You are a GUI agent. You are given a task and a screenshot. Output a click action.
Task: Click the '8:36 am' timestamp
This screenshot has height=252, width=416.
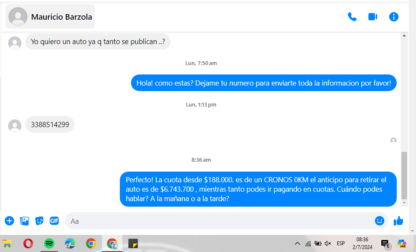pos(201,160)
